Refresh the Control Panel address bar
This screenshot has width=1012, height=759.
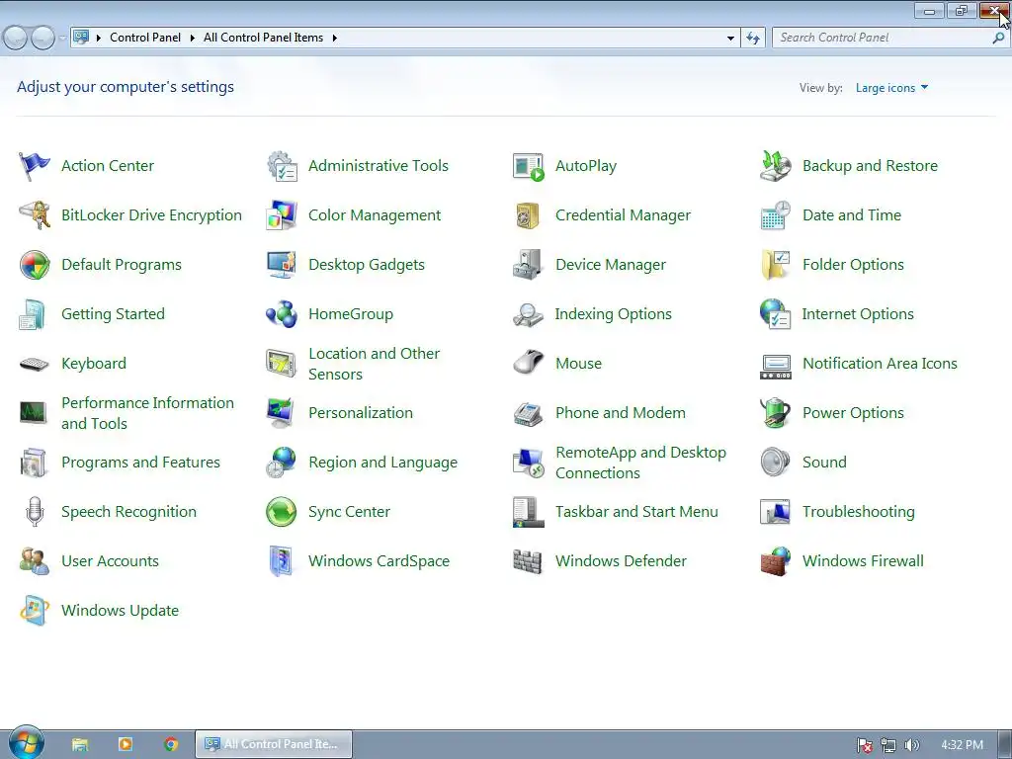[752, 39]
